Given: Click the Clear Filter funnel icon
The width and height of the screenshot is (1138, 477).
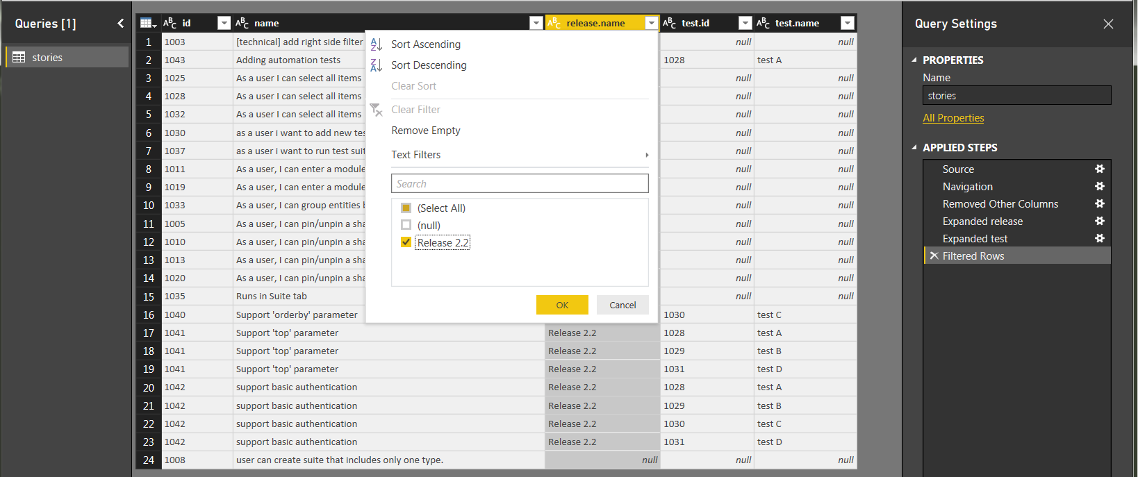Looking at the screenshot, I should click(377, 110).
